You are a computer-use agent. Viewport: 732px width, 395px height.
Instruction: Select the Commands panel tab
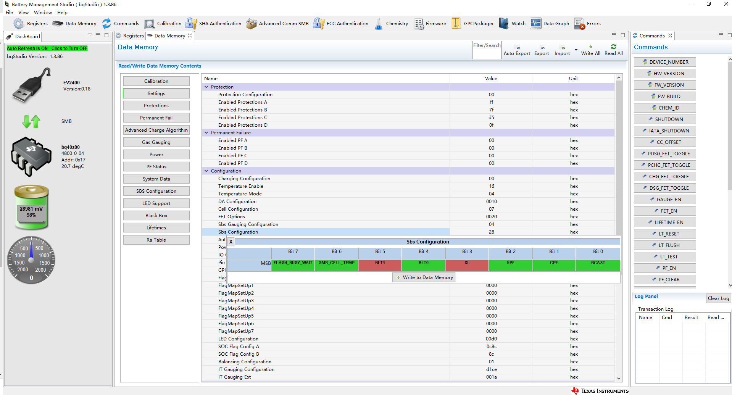[652, 36]
